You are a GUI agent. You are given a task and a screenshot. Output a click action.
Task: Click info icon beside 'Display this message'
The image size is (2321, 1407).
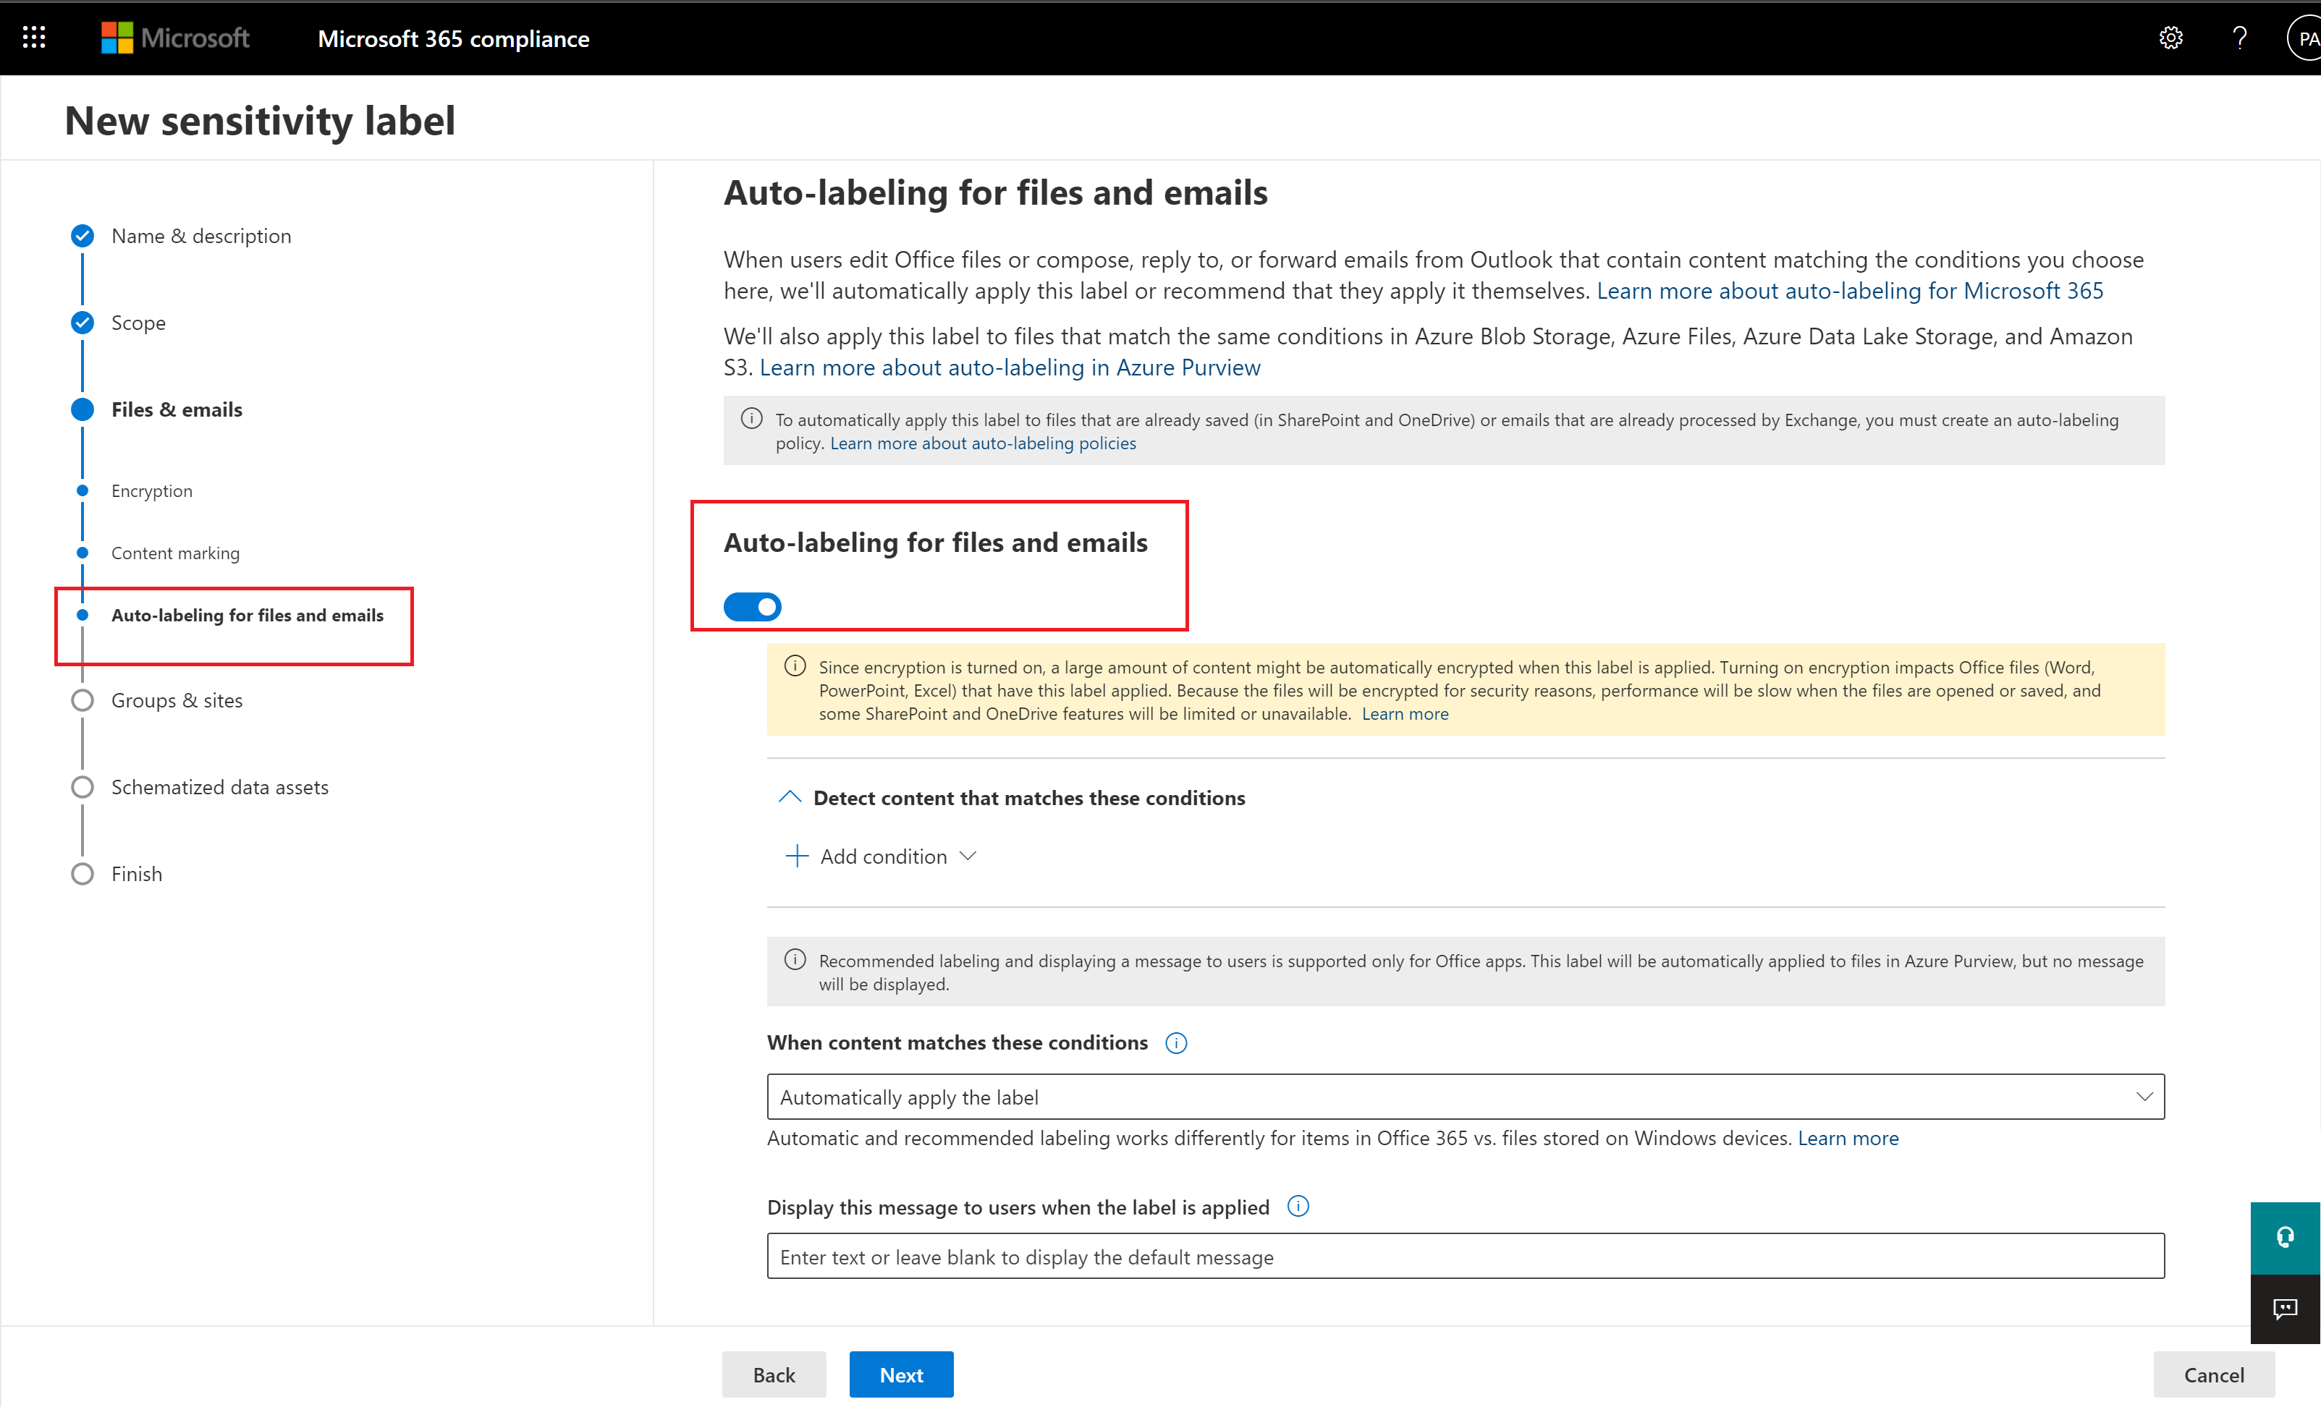pos(1297,1207)
